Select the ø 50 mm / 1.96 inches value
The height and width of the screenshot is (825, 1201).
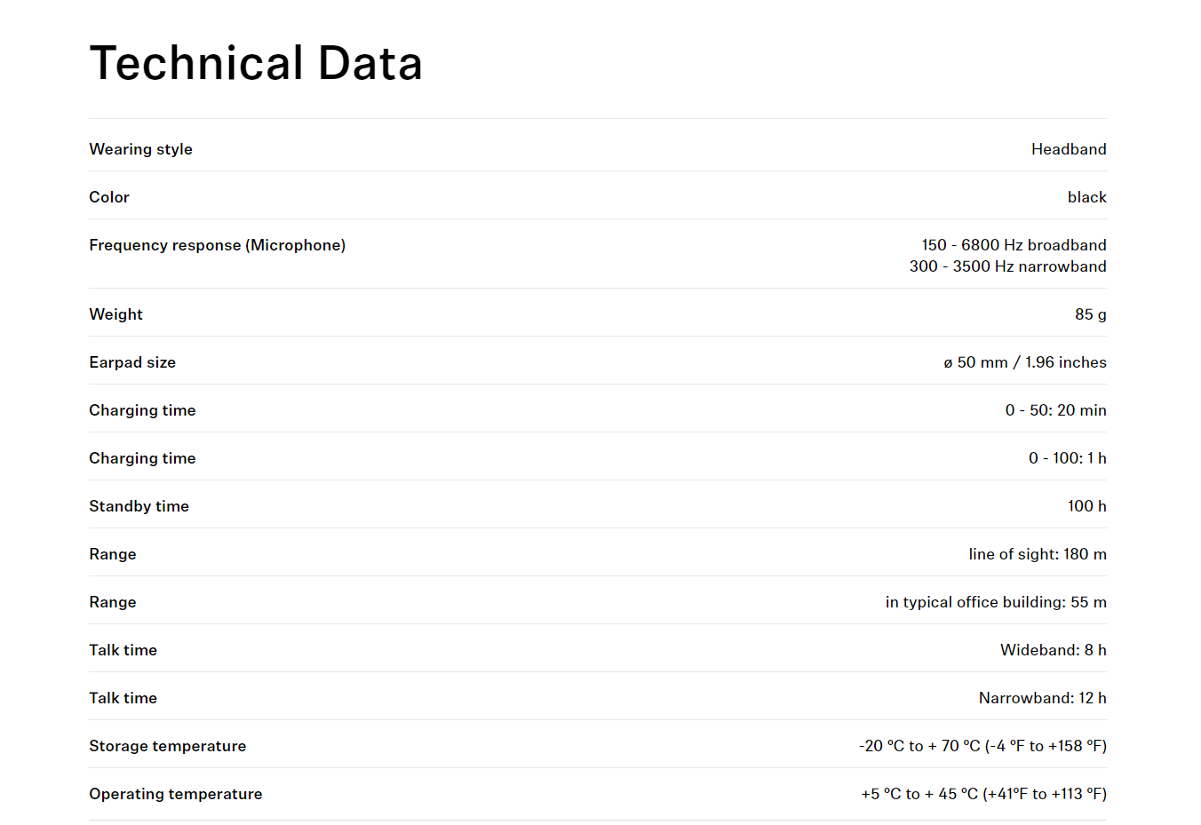point(1024,362)
